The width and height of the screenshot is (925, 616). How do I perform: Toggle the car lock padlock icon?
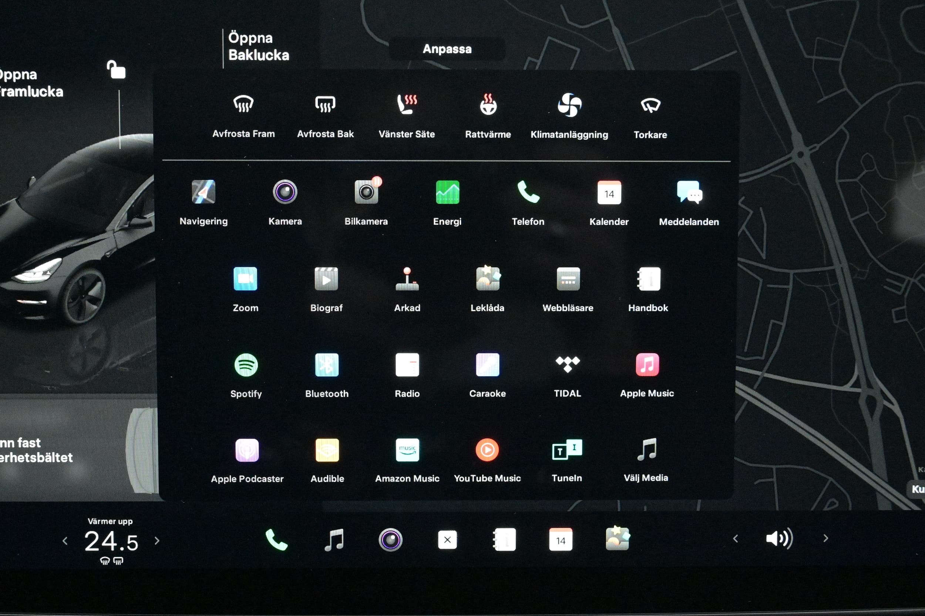[x=116, y=70]
